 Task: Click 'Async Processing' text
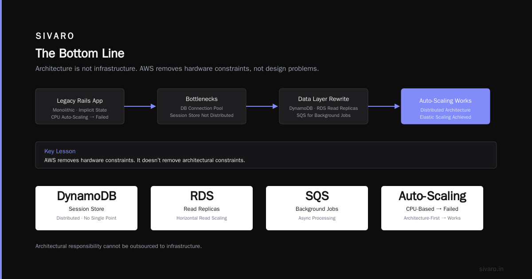pos(317,218)
